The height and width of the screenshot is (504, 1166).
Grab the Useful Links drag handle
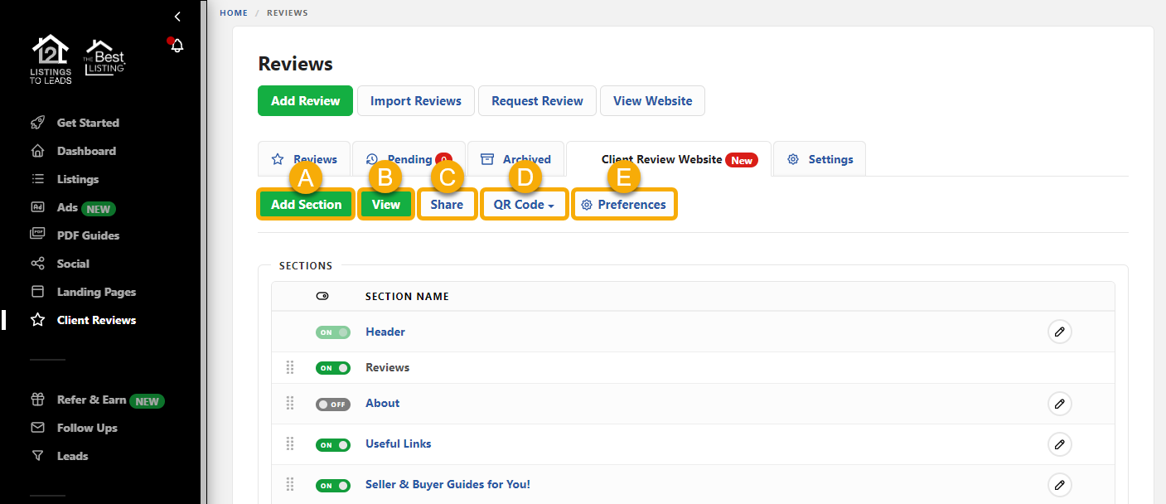[x=290, y=444]
